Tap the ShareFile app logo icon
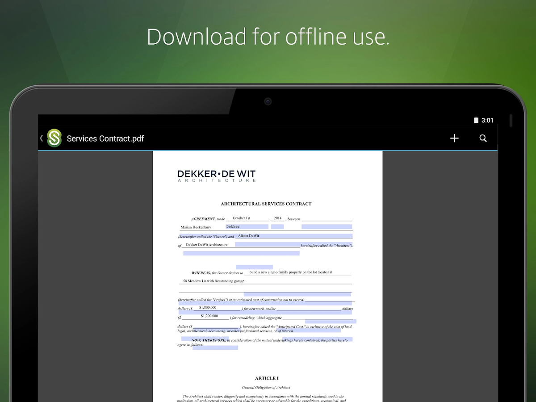 coord(54,138)
